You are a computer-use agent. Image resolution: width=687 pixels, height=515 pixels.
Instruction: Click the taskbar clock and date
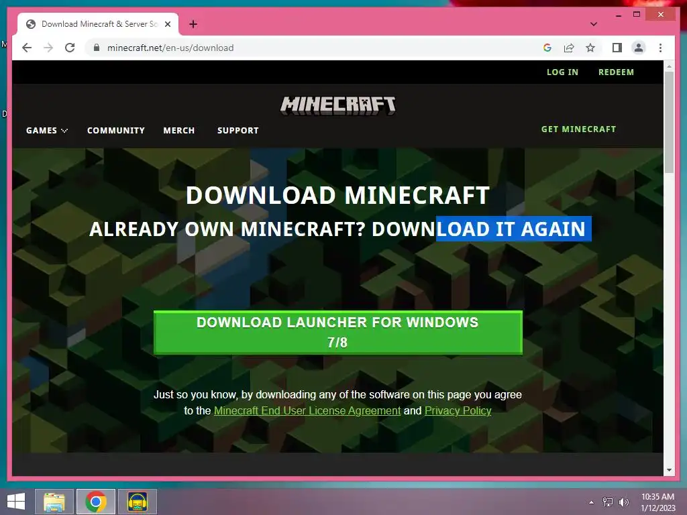(657, 502)
